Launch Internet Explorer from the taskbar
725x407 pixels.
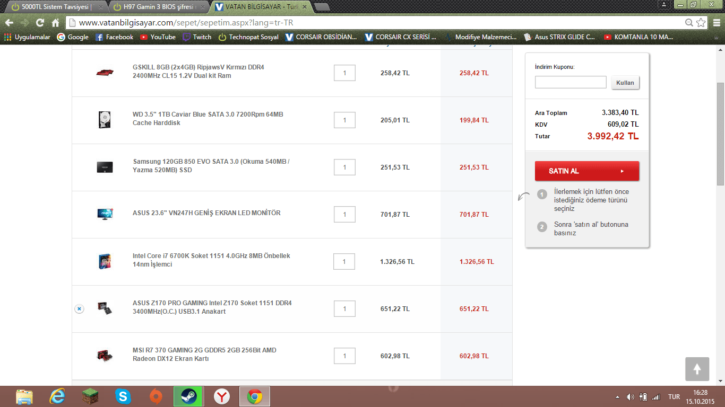57,396
